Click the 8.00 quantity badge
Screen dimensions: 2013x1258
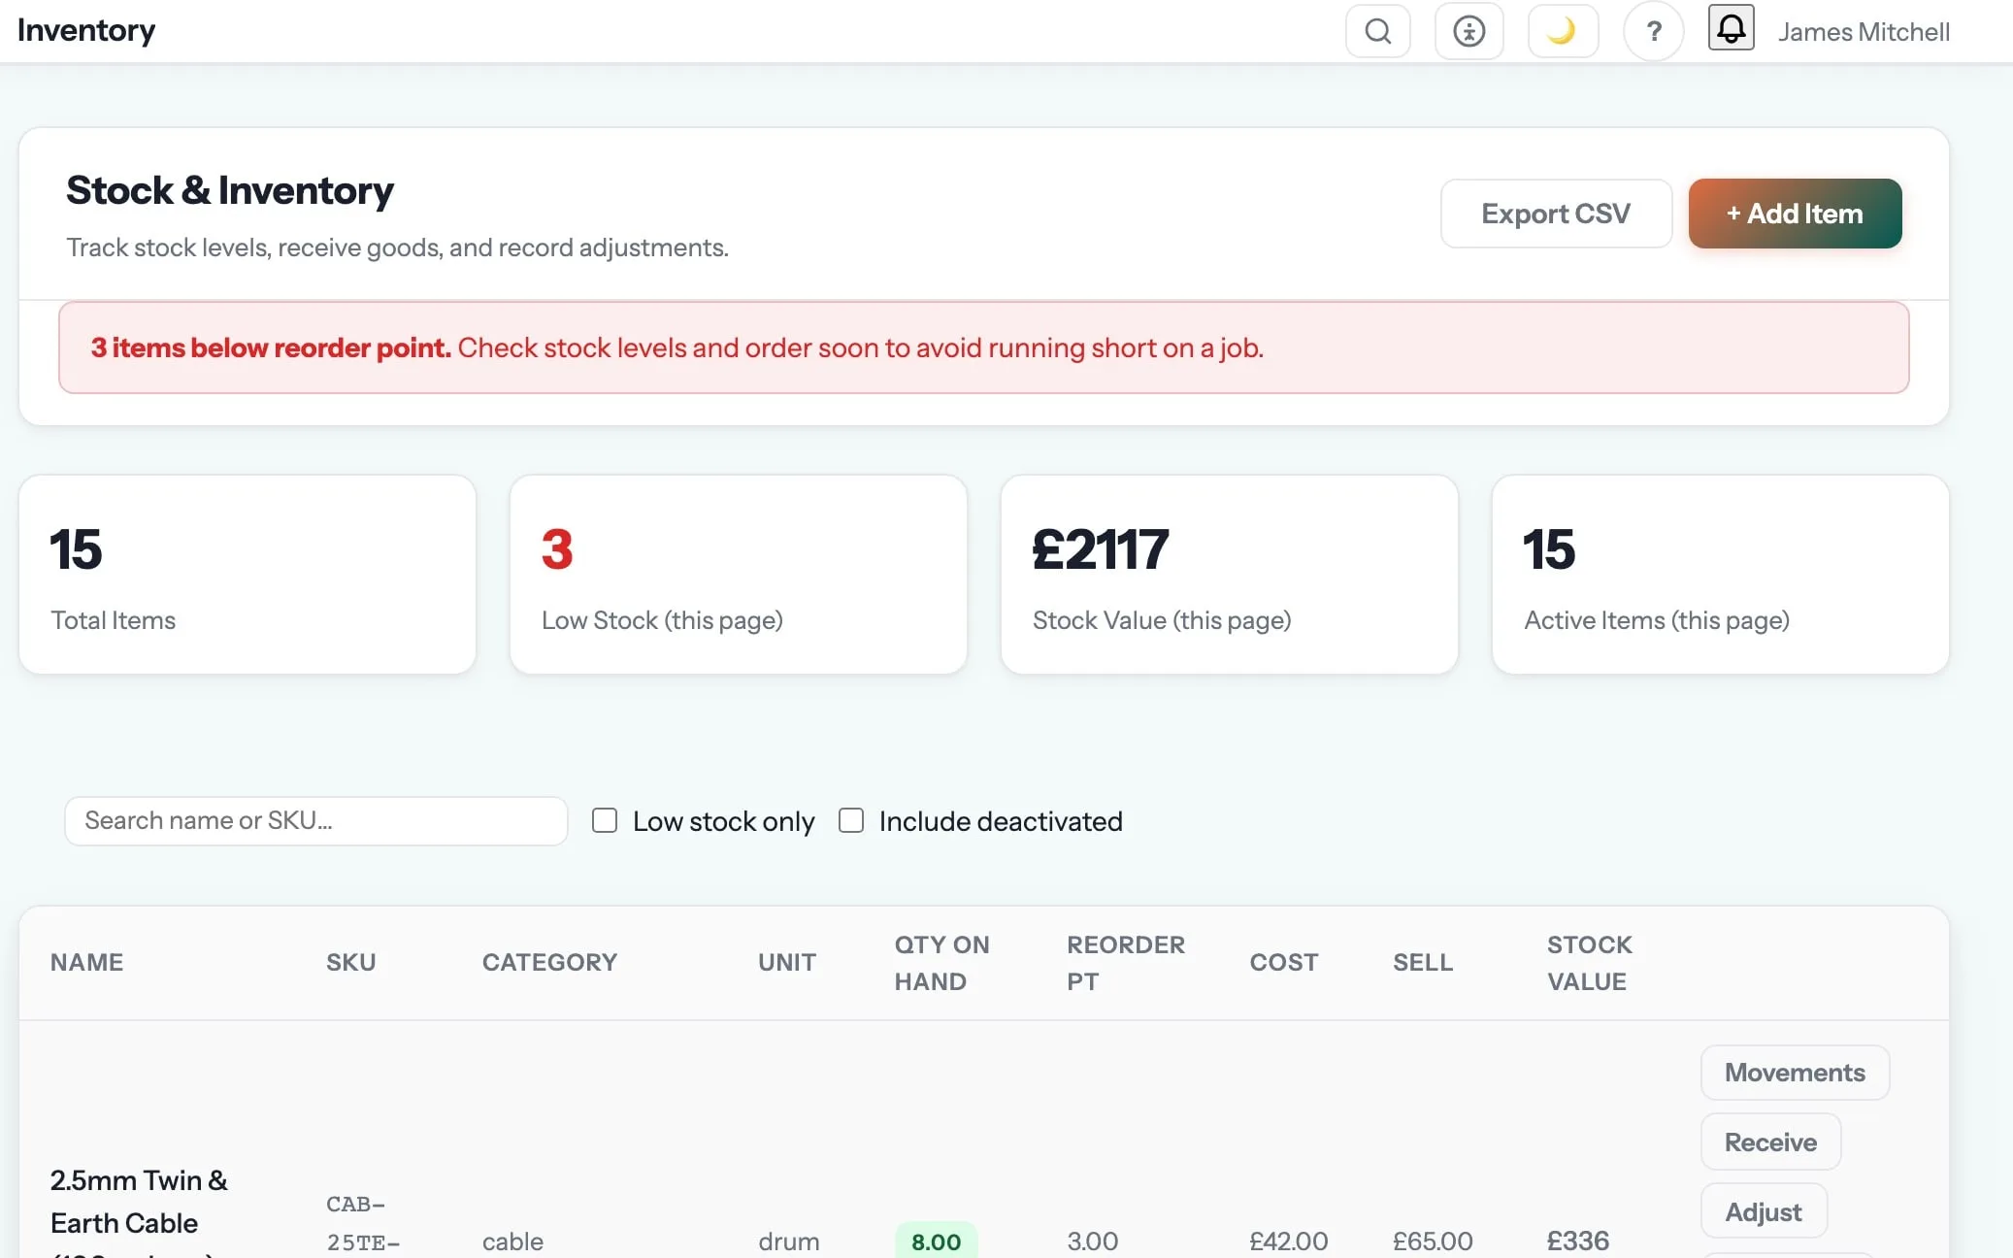[x=936, y=1241]
